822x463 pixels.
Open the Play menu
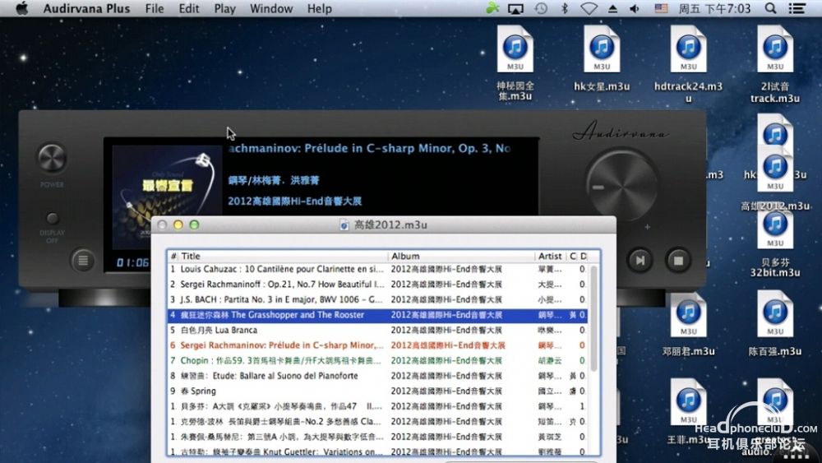(x=224, y=8)
